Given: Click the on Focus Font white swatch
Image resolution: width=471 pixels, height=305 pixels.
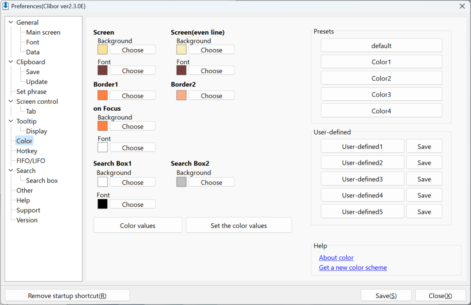Looking at the screenshot, I should [103, 147].
